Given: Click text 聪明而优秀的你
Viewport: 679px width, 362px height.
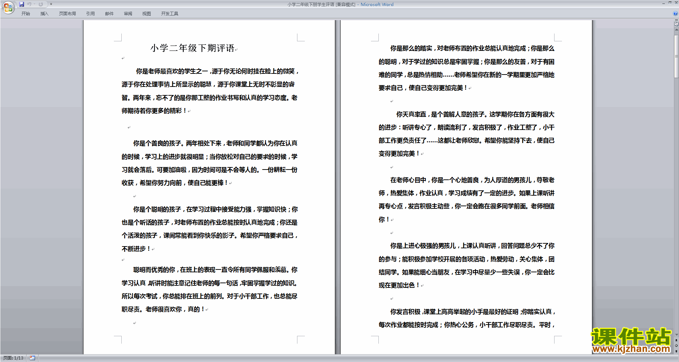Looking at the screenshot, I should (x=154, y=270).
